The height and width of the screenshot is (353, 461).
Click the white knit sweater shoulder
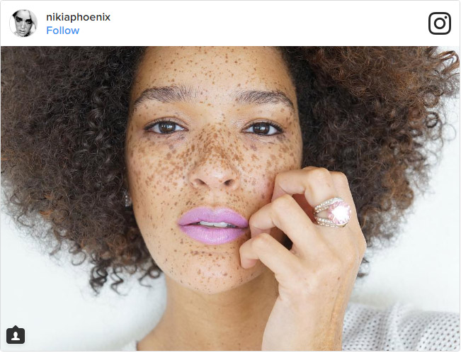tap(402, 328)
